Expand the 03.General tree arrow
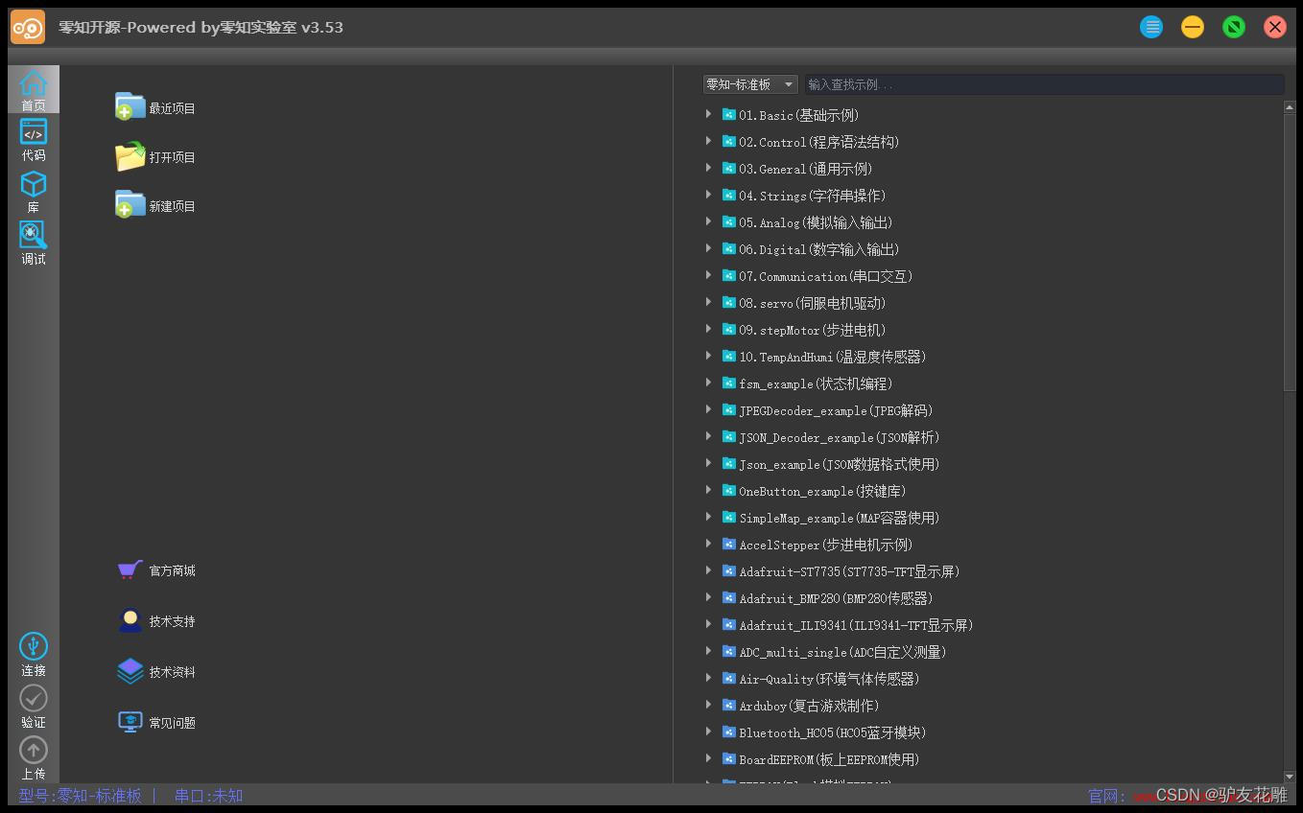The image size is (1303, 813). tap(708, 168)
